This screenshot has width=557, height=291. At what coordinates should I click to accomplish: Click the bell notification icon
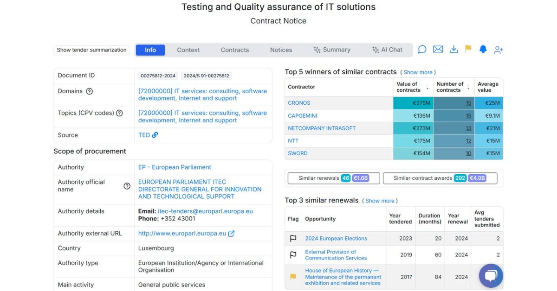pos(483,50)
